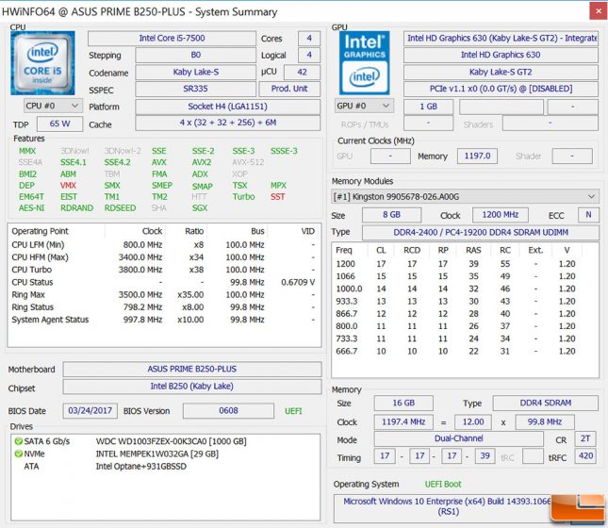Click the Socket H4 (LGA1151) platform field
608x528 pixels.
227,107
